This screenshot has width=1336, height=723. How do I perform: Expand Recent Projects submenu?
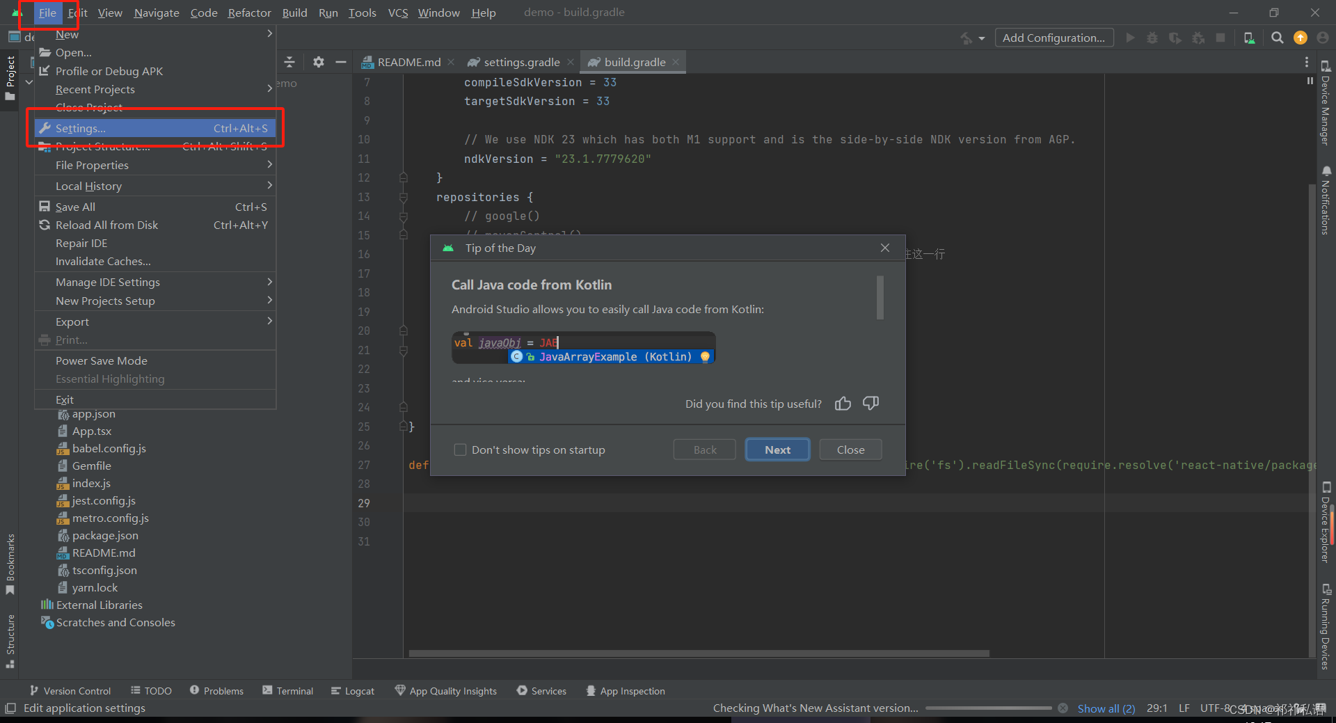point(269,88)
